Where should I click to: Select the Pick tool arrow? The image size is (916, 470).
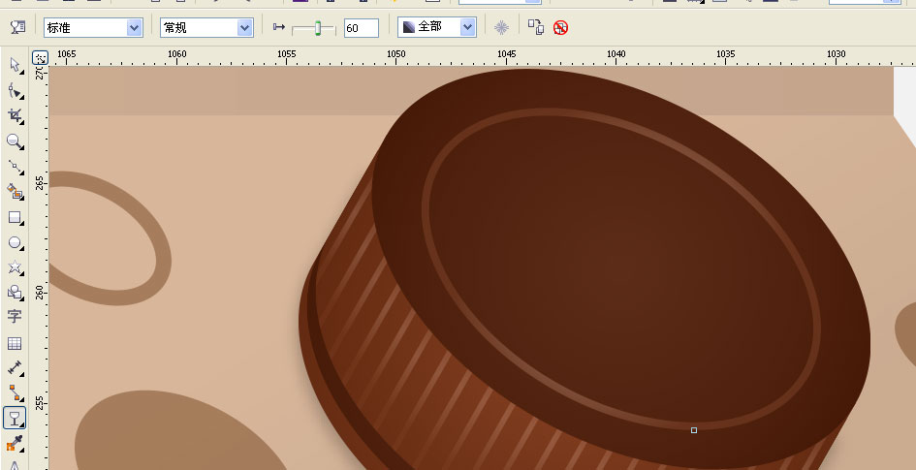point(16,65)
